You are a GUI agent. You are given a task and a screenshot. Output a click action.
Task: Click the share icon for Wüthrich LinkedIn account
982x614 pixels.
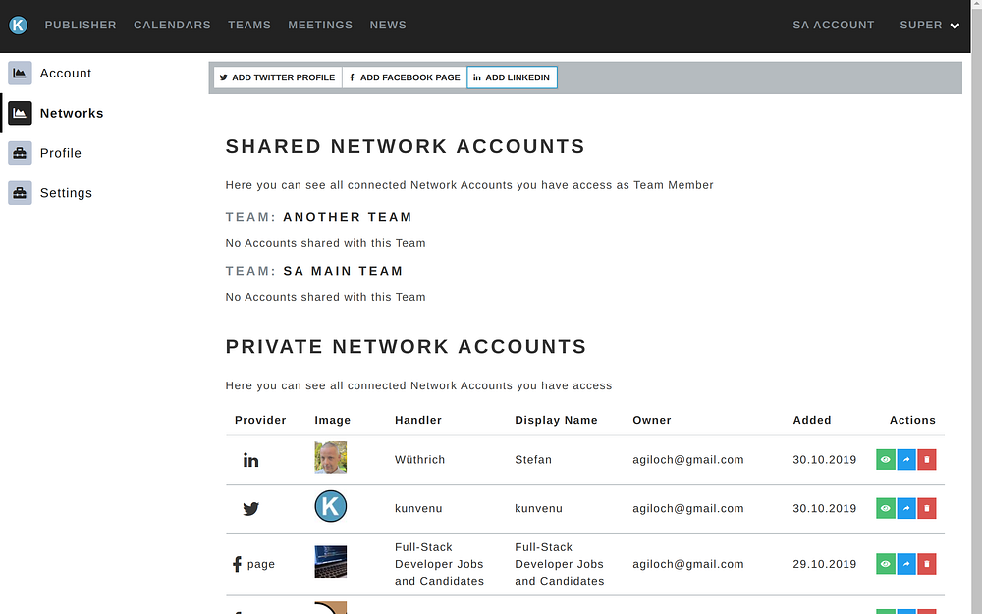(906, 459)
